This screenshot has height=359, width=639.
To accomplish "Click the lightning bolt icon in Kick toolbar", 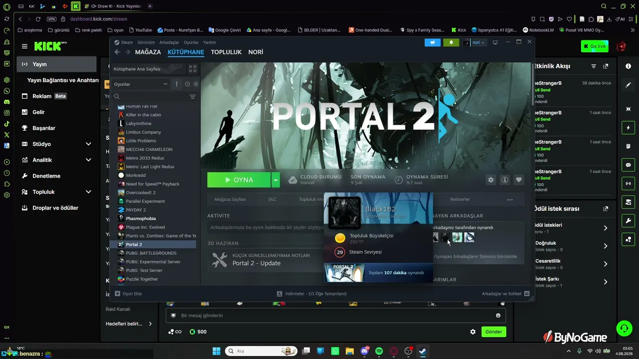I will [628, 128].
